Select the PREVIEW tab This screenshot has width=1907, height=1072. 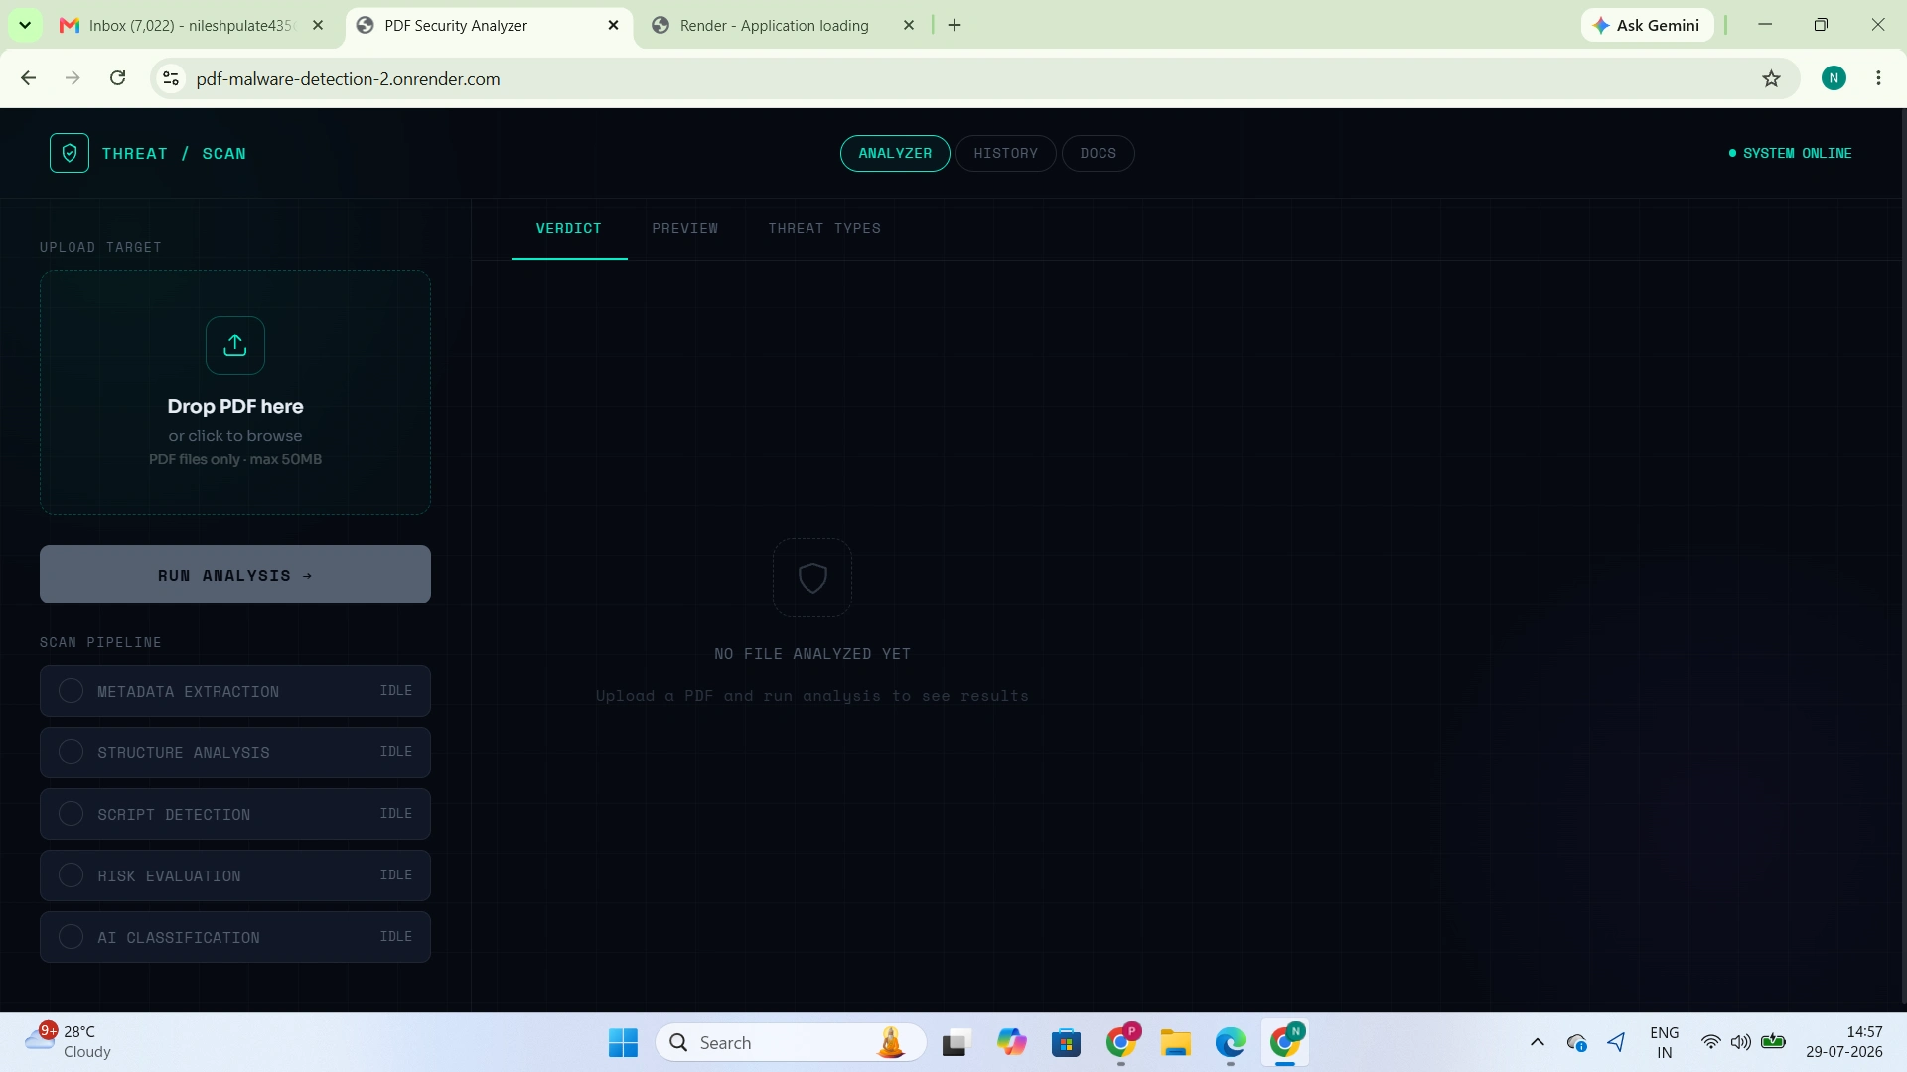[684, 228]
